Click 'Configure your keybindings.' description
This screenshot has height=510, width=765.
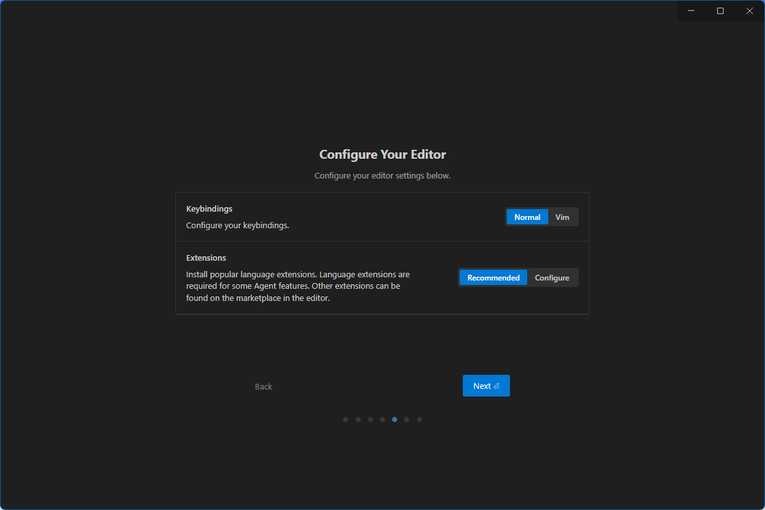[238, 226]
